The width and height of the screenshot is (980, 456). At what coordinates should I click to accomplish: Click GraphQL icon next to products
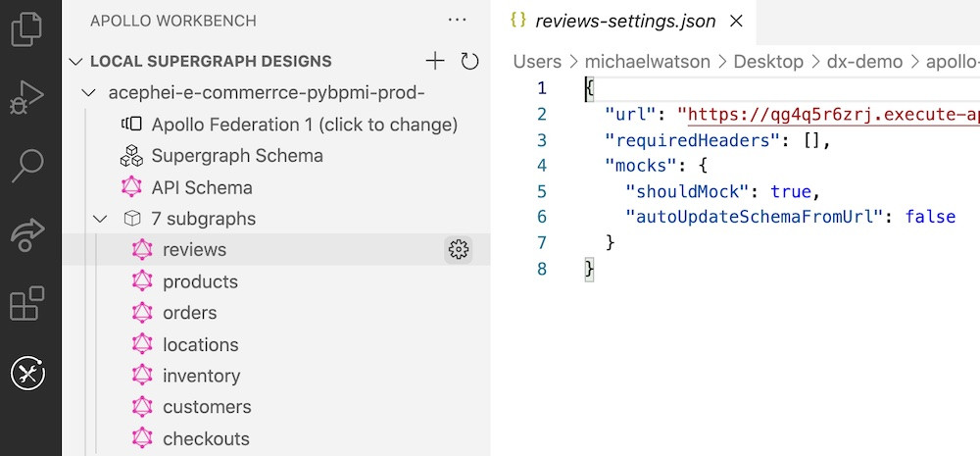[142, 280]
